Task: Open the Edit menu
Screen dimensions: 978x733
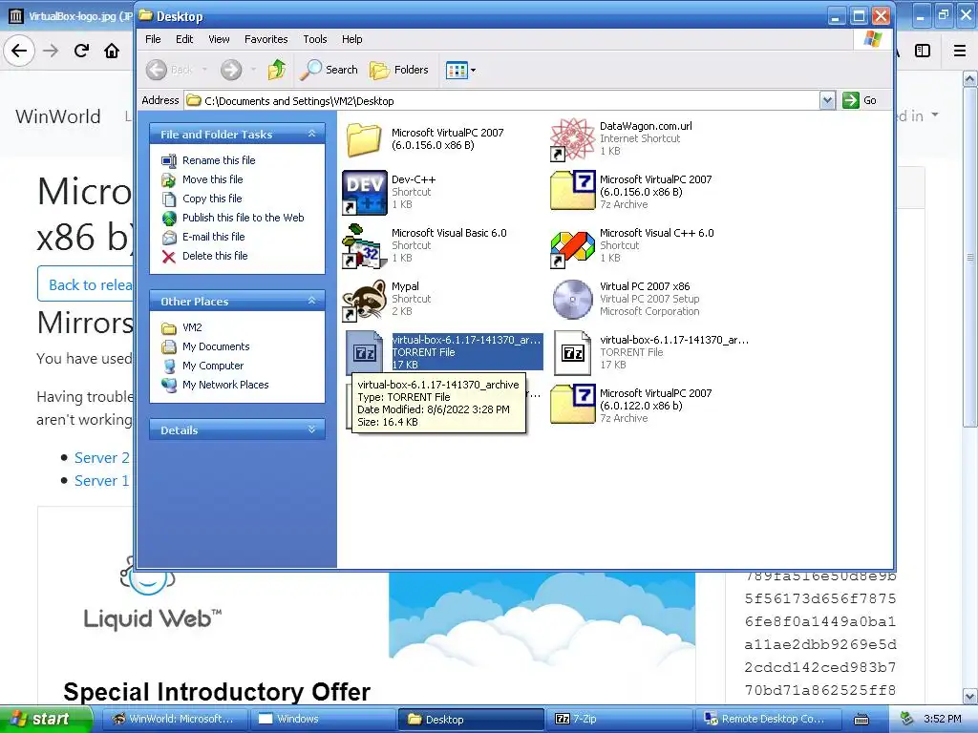Action: [184, 39]
